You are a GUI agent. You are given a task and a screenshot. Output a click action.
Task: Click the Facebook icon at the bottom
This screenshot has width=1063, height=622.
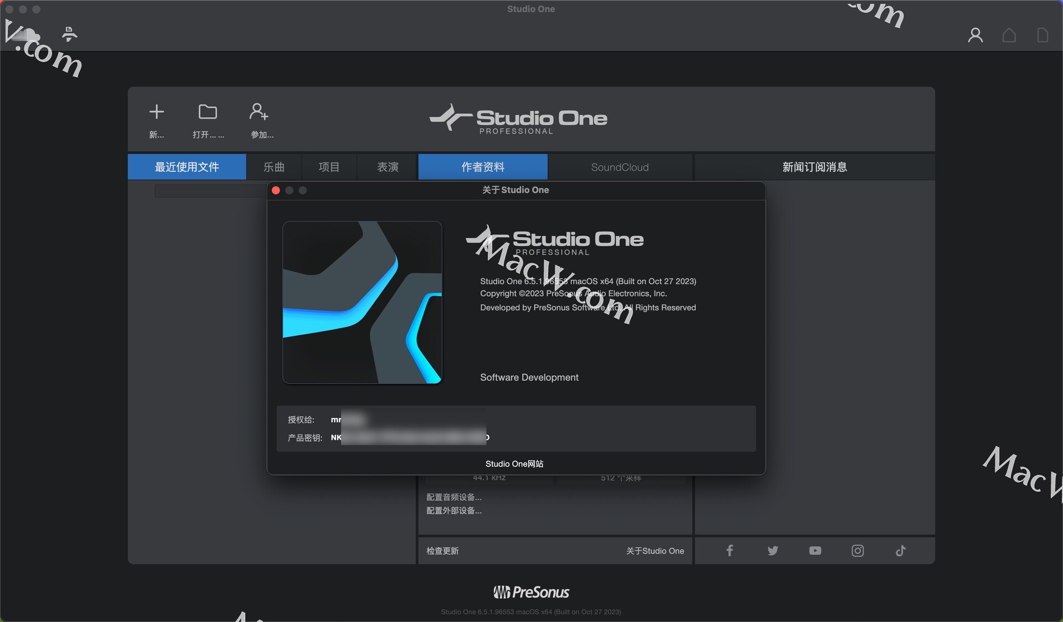(x=729, y=551)
